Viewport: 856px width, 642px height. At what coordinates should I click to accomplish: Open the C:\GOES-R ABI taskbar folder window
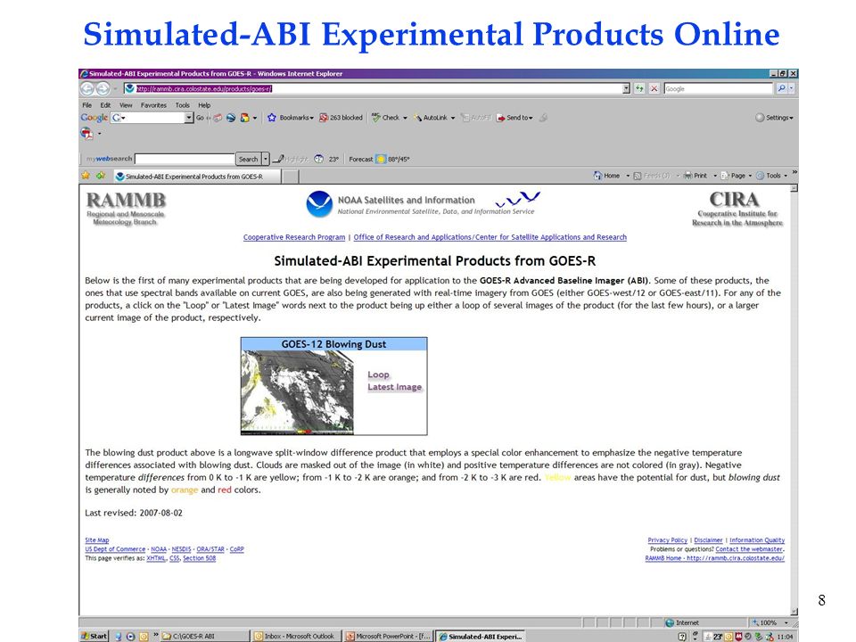pos(203,636)
